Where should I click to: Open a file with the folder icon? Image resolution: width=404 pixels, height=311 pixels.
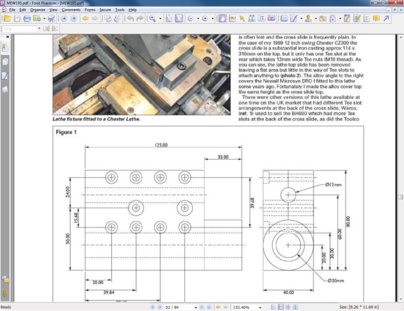pyautogui.click(x=7, y=19)
